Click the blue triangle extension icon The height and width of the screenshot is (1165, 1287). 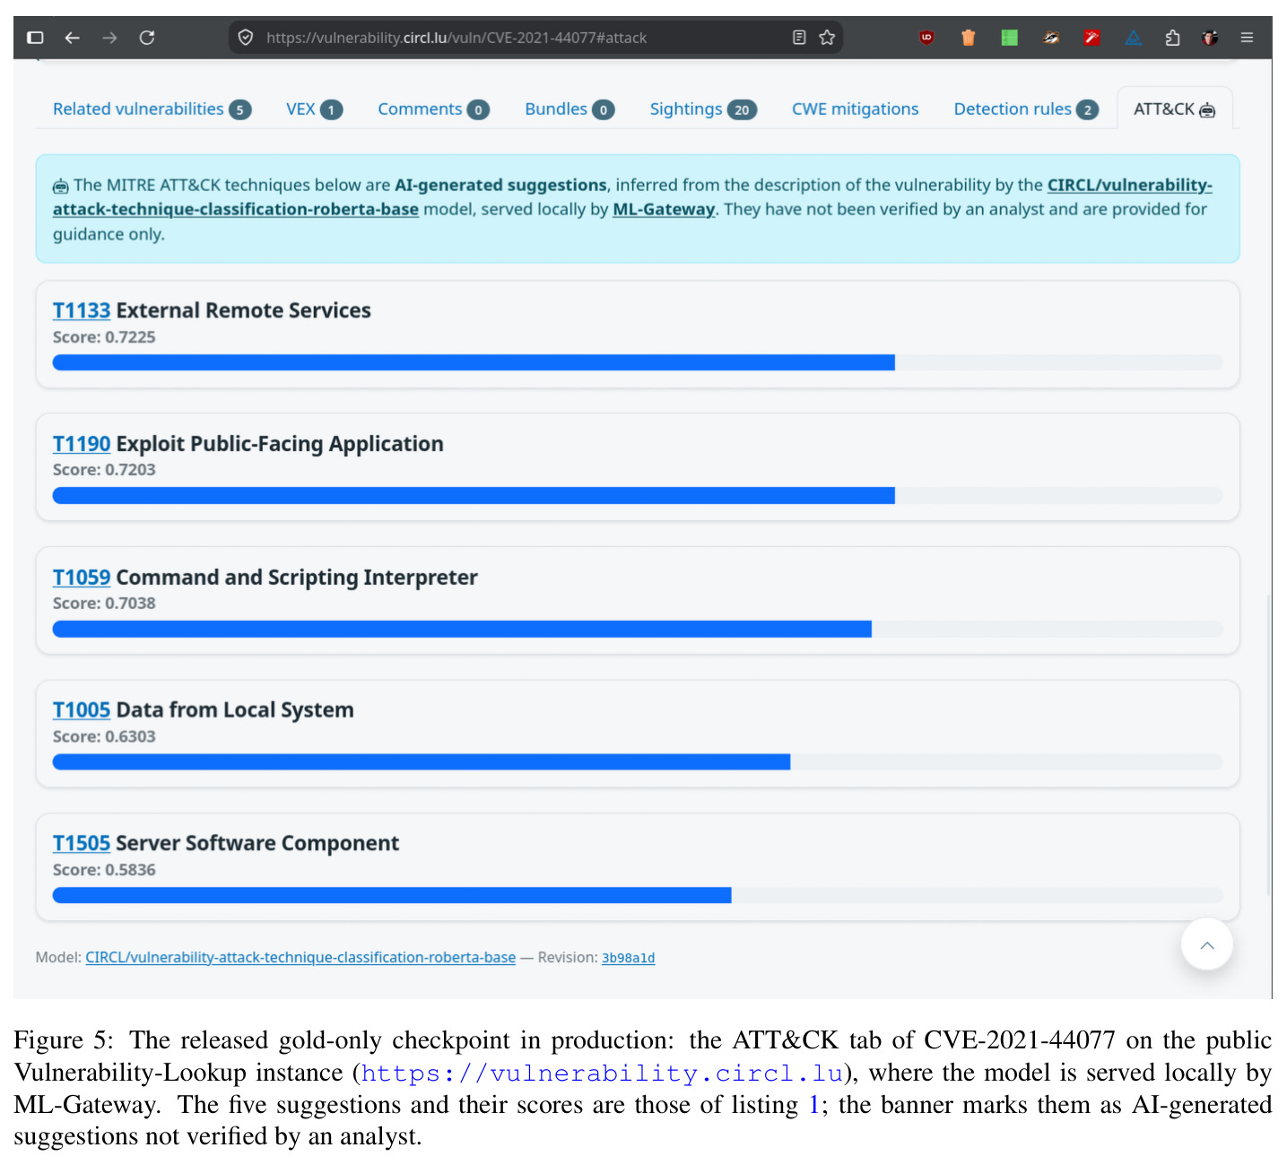pos(1134,38)
